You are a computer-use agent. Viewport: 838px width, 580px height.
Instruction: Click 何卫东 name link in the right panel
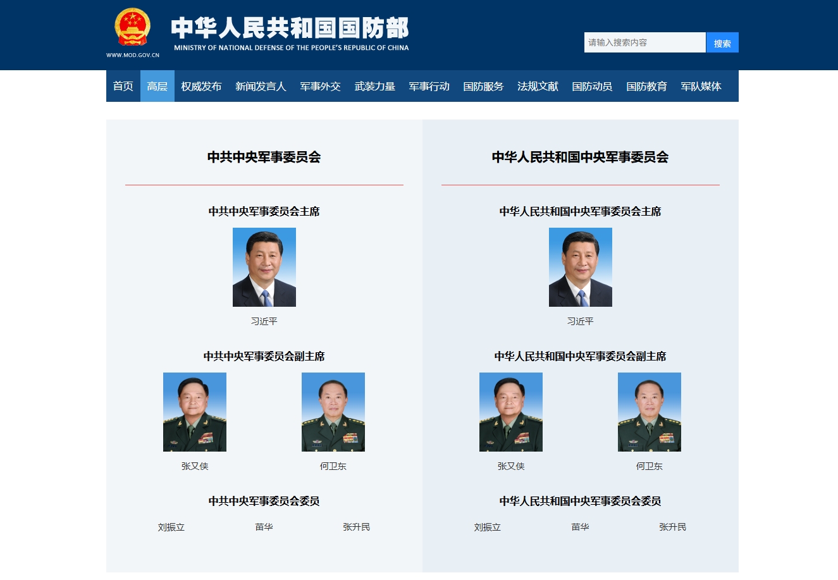coord(650,466)
